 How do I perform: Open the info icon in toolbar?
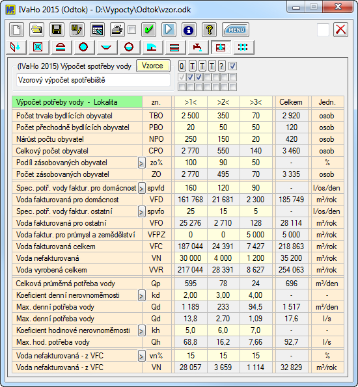click(189, 30)
